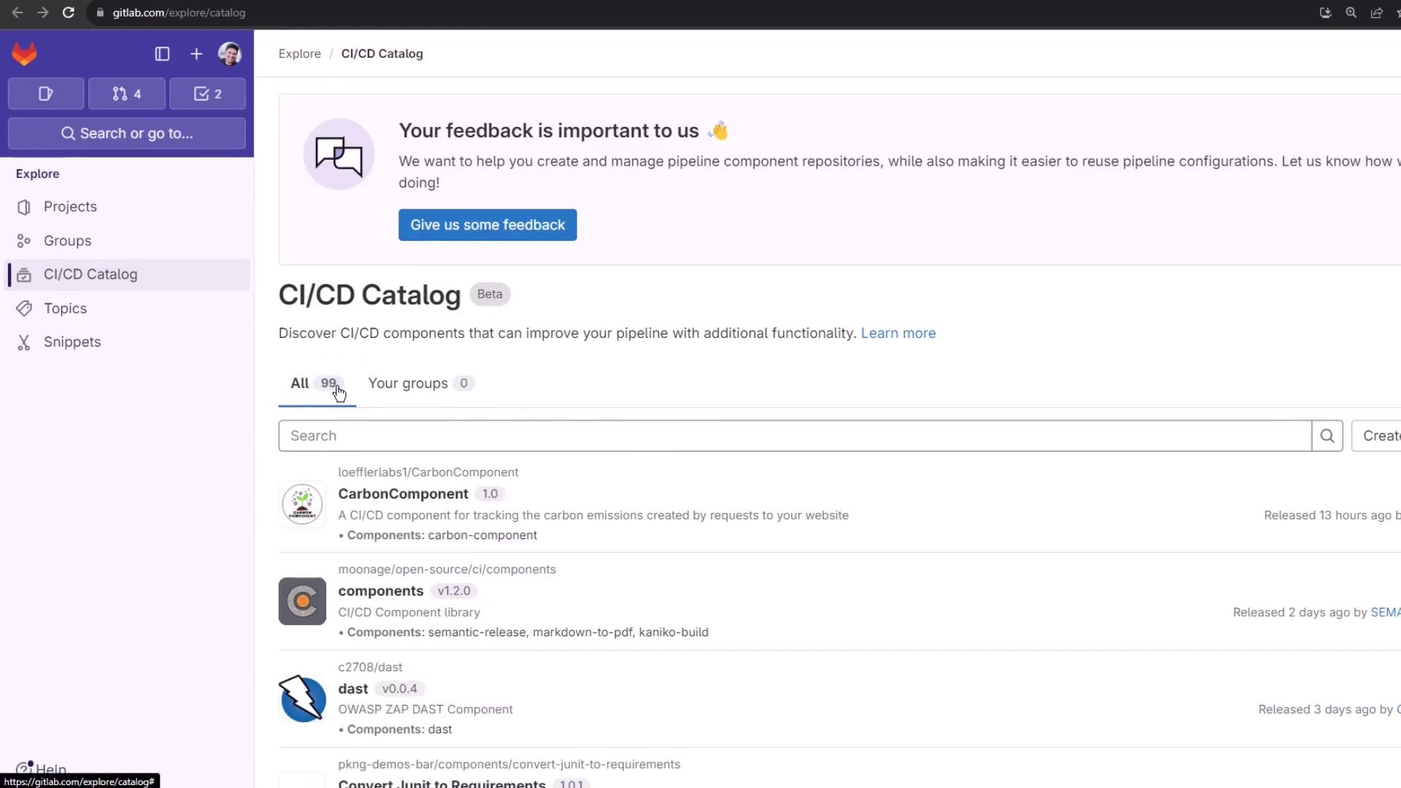
Task: Open merge requests counter showing 4
Action: pos(127,94)
